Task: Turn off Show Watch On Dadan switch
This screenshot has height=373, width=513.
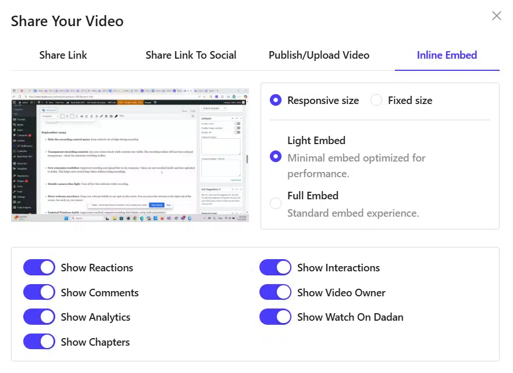Action: 275,317
